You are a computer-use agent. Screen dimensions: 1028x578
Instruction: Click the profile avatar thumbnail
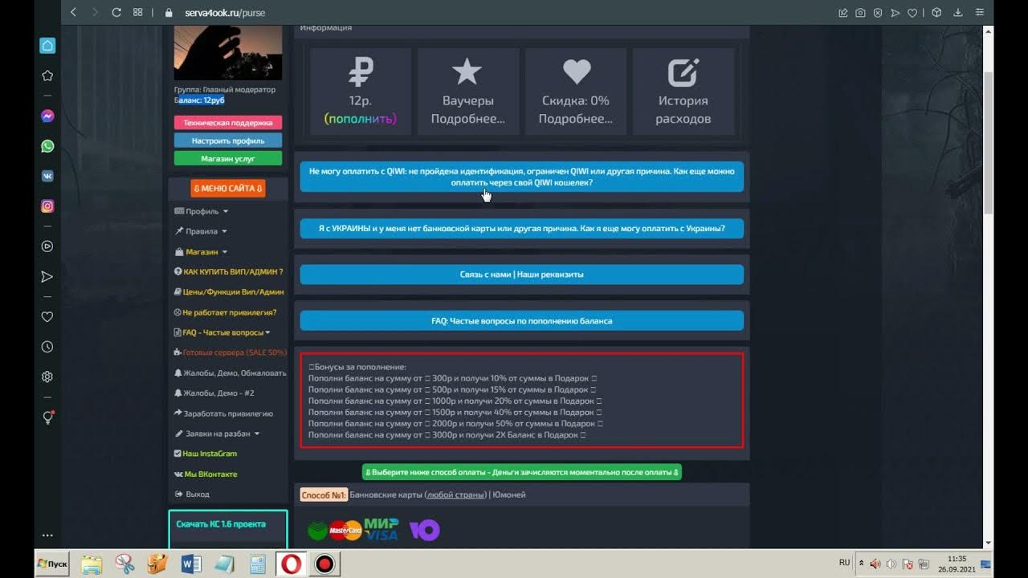pyautogui.click(x=228, y=52)
